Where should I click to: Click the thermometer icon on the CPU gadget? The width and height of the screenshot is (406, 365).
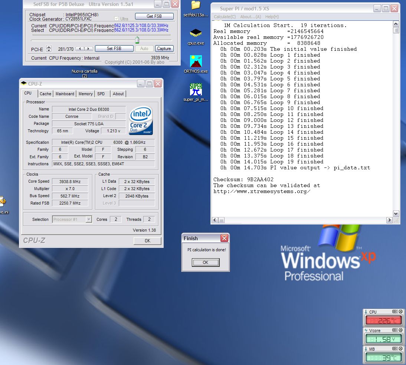coord(366,312)
